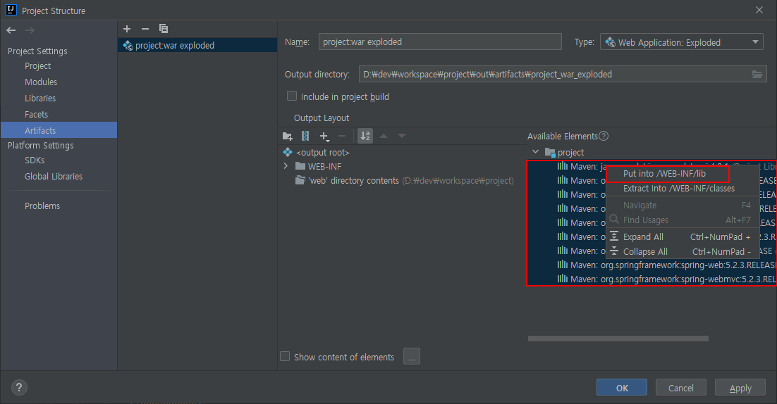Toggle Show content of elements
This screenshot has height=404, width=777.
[x=285, y=356]
